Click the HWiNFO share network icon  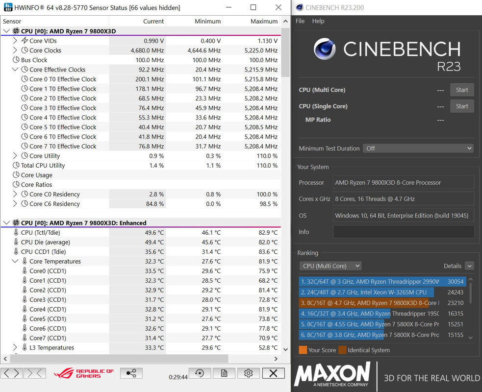click(x=131, y=373)
